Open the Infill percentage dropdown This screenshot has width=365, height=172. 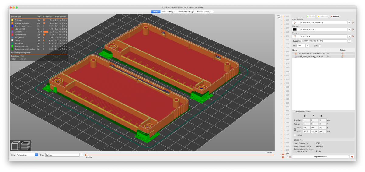pyautogui.click(x=308, y=46)
